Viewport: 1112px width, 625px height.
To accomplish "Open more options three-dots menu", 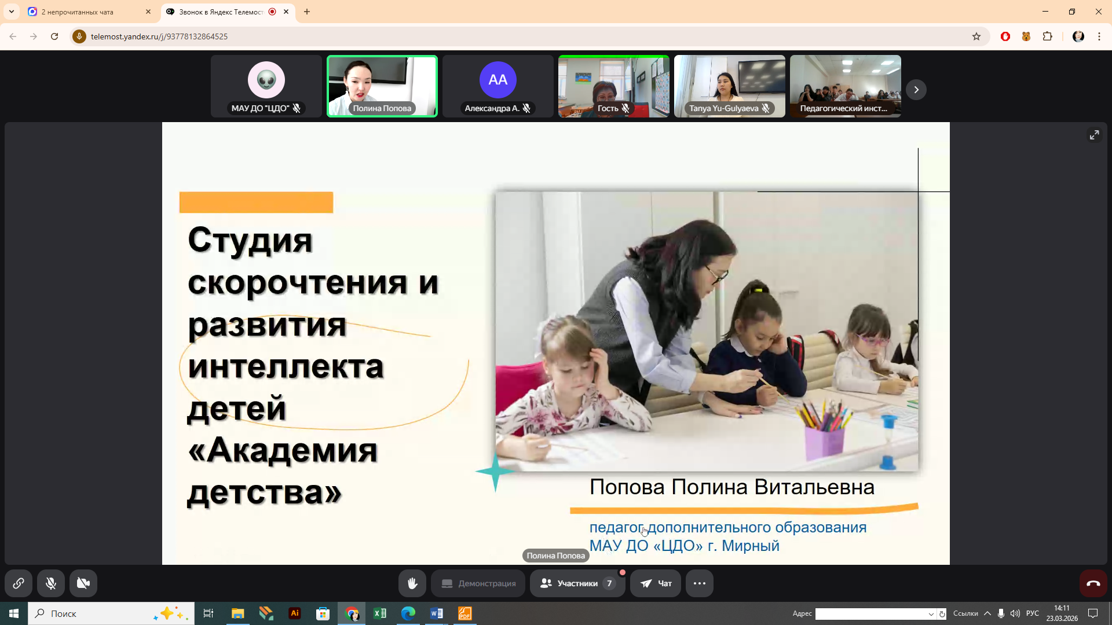I will click(699, 583).
